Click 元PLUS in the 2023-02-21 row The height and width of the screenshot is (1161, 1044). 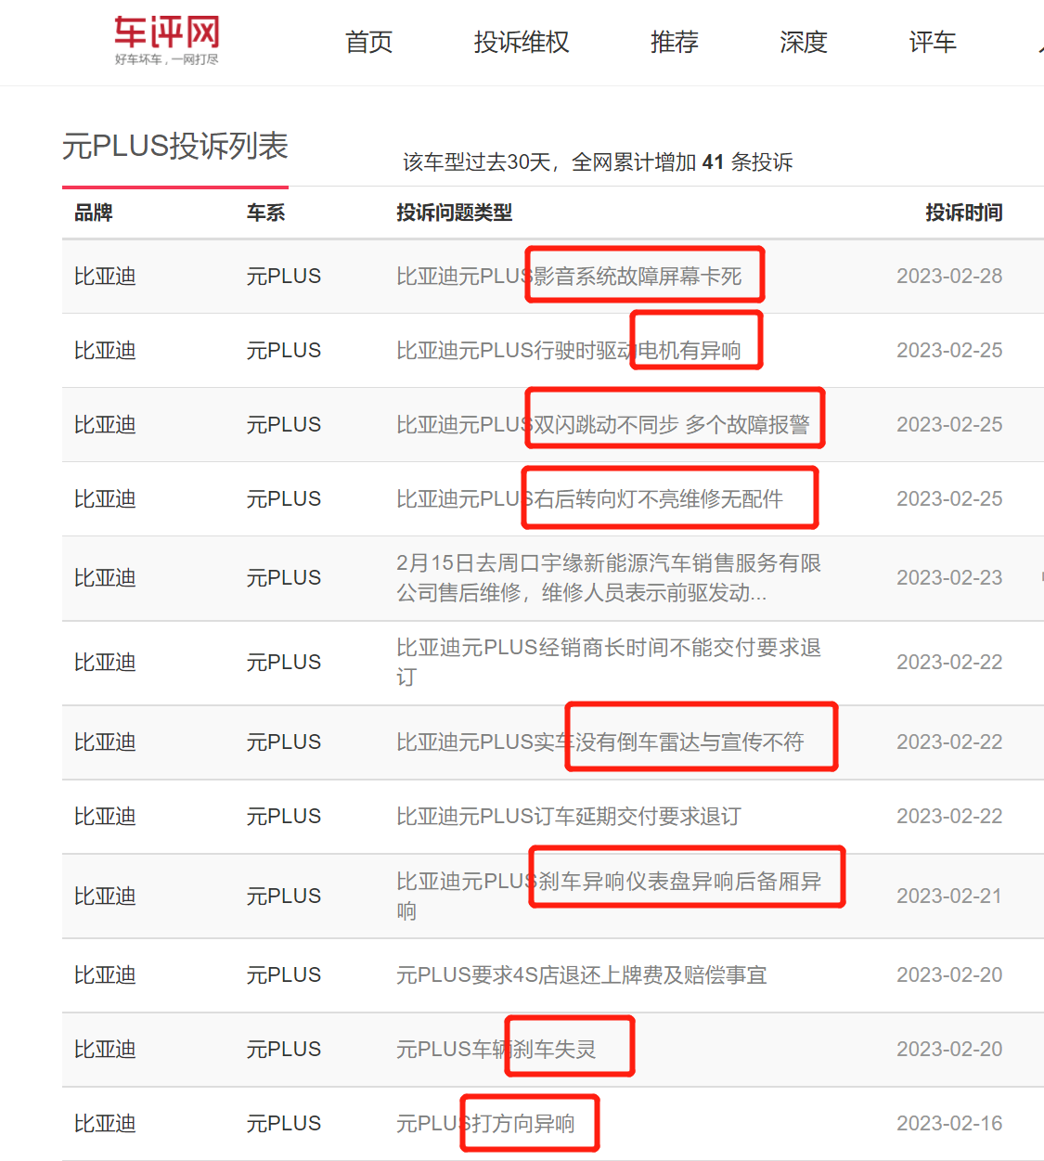[284, 896]
